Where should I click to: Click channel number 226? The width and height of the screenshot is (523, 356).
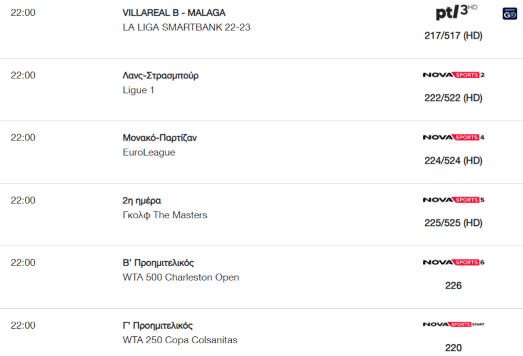(x=453, y=286)
